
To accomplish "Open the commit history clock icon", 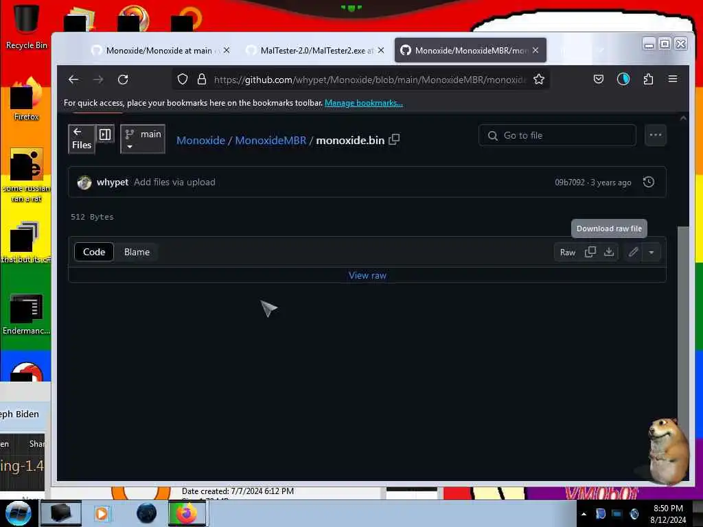I will tap(648, 182).
